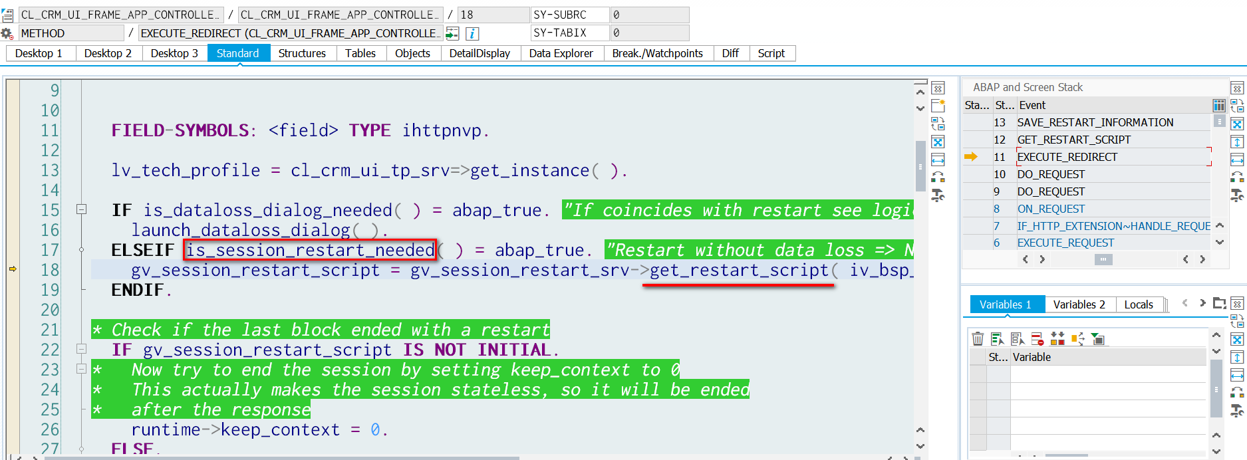Click the navigate-to-position green arrow icon
The width and height of the screenshot is (1247, 460).
[452, 33]
